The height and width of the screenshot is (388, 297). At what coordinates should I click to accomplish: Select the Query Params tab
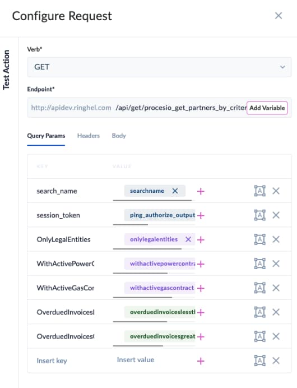pyautogui.click(x=46, y=136)
